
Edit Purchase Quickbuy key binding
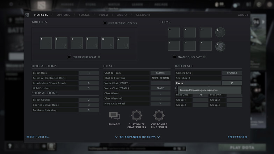tap(89, 110)
